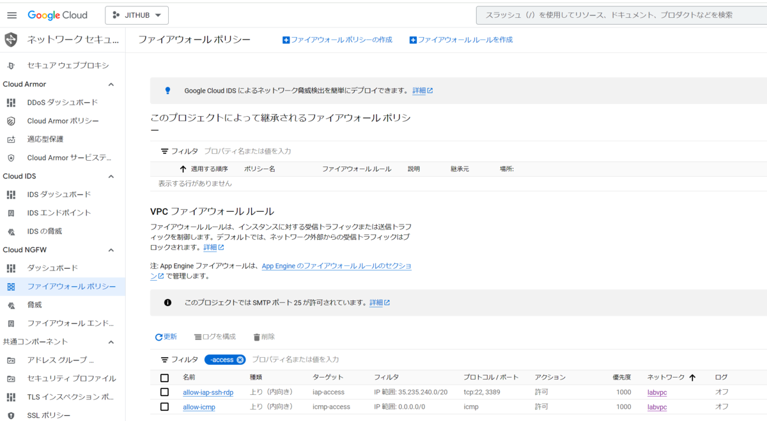Check the allow-icmp row checkbox

tap(164, 407)
